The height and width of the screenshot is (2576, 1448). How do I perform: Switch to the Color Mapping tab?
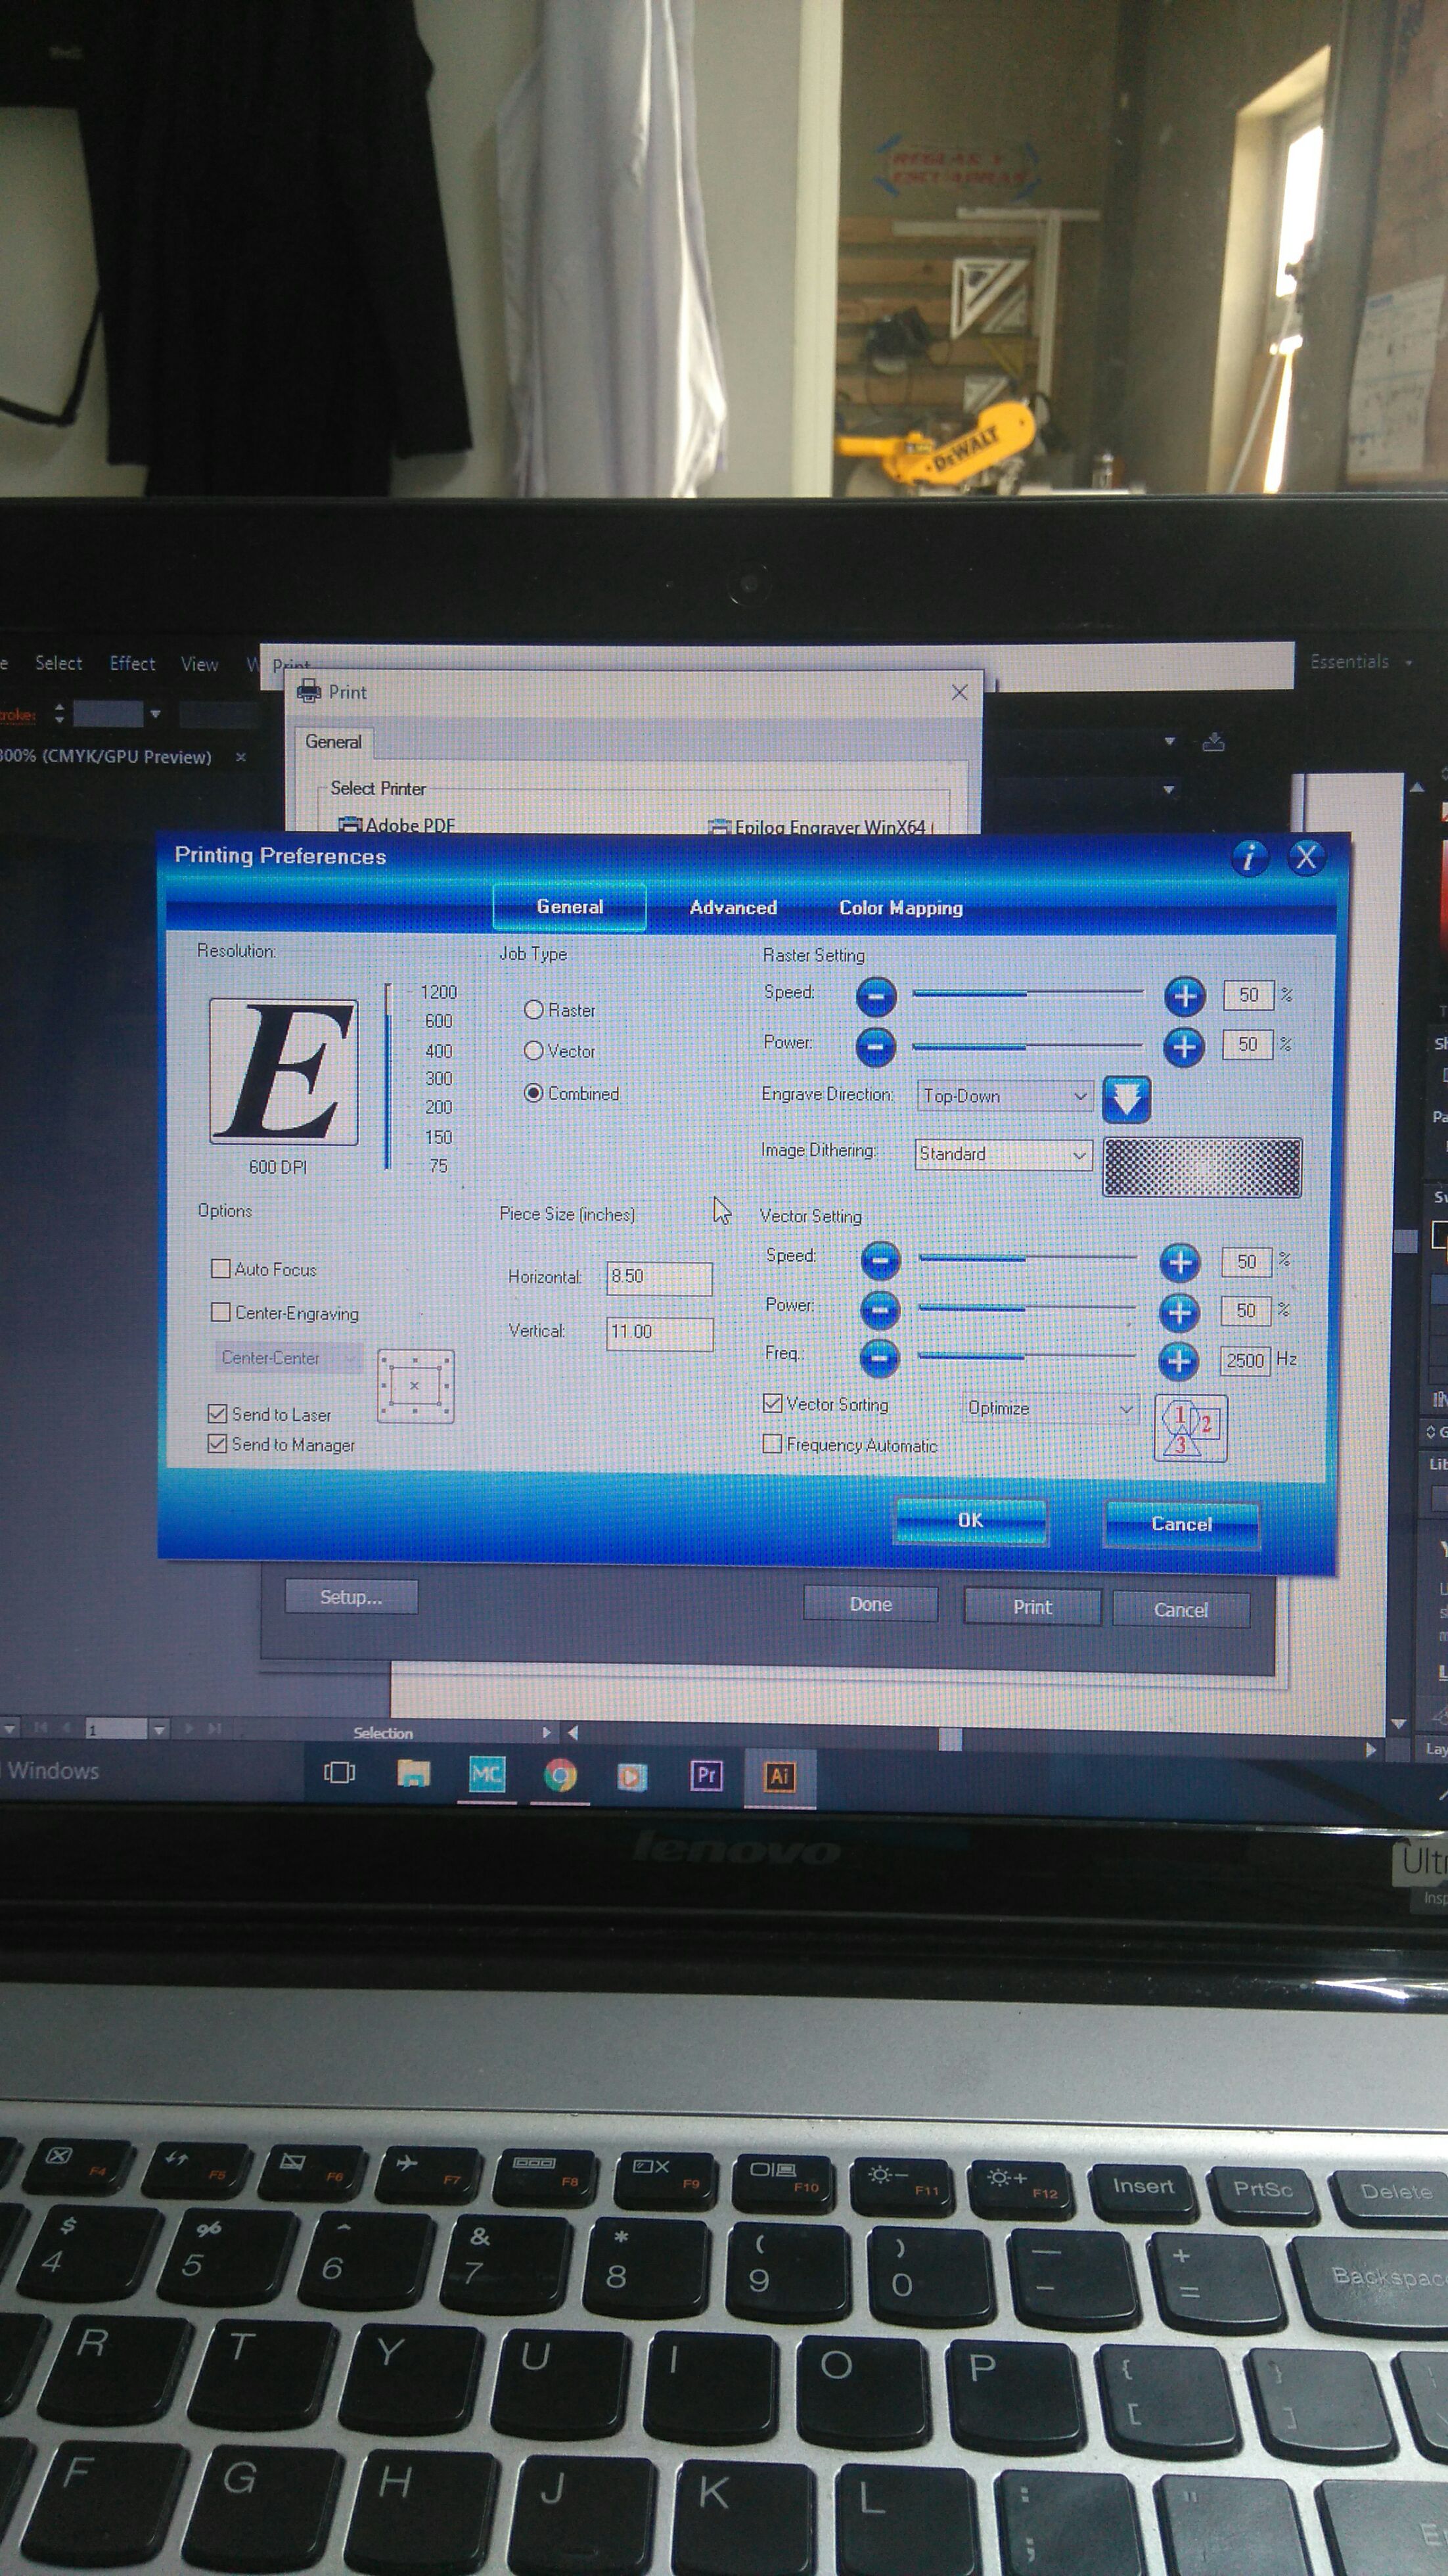pyautogui.click(x=901, y=908)
